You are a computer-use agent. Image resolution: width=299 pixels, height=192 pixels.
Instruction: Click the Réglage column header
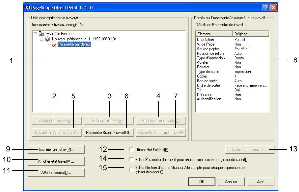coord(251,34)
